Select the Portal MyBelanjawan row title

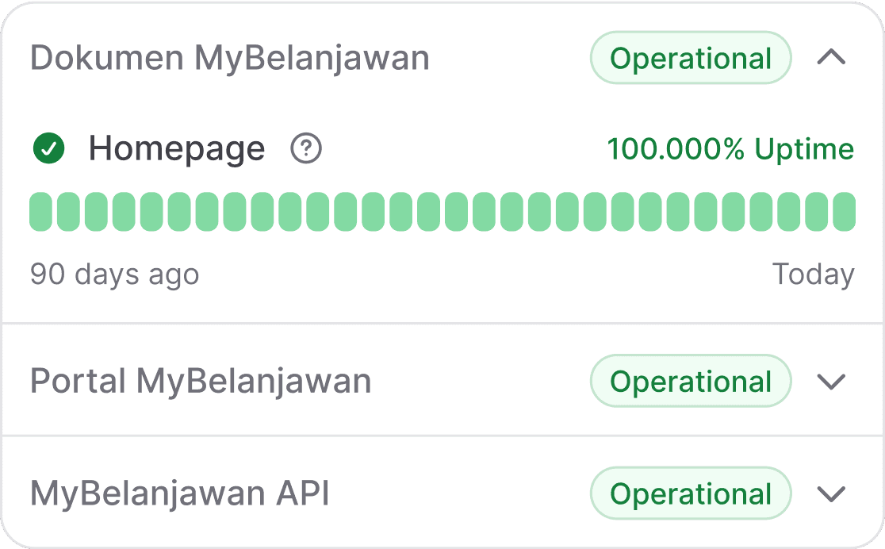click(201, 382)
